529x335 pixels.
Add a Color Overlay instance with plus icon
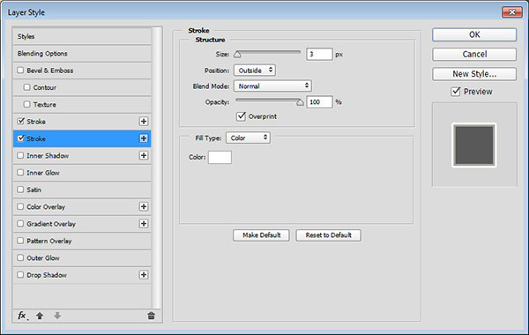coord(144,206)
